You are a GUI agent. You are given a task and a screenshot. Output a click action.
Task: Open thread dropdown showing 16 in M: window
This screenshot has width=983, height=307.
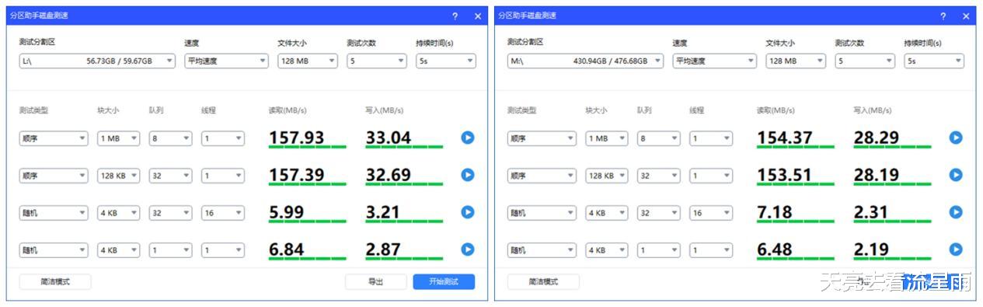pos(711,213)
